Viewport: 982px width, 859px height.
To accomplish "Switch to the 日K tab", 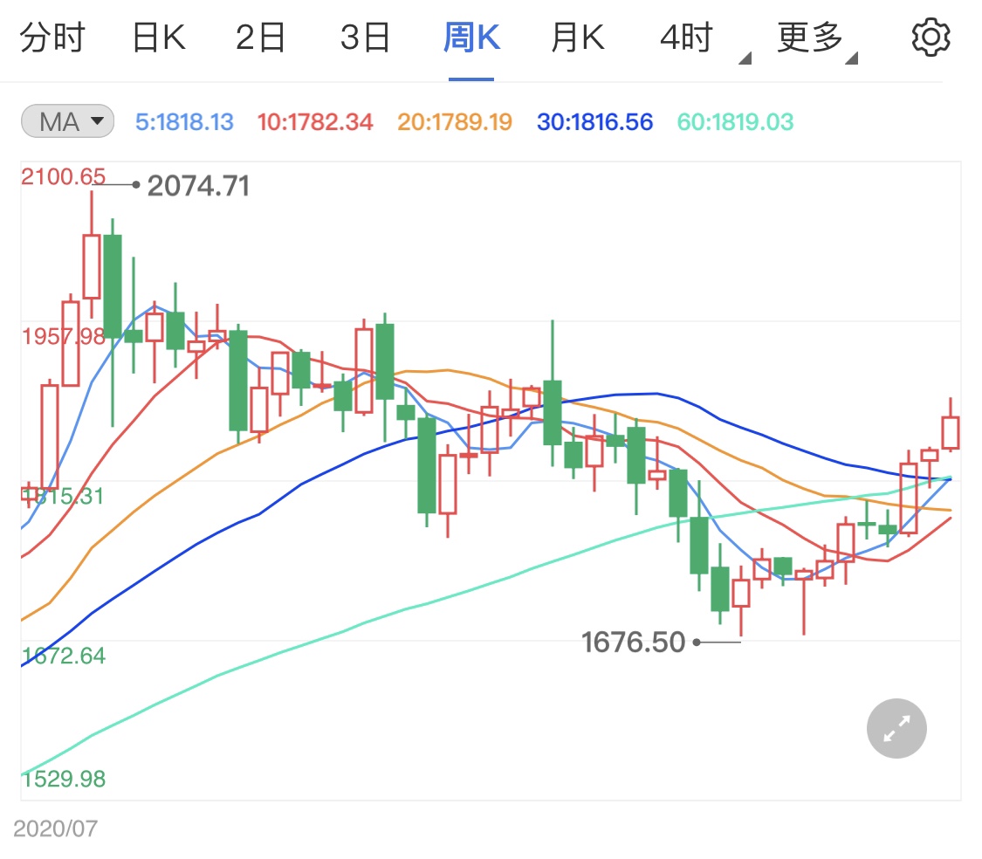I will pyautogui.click(x=159, y=38).
